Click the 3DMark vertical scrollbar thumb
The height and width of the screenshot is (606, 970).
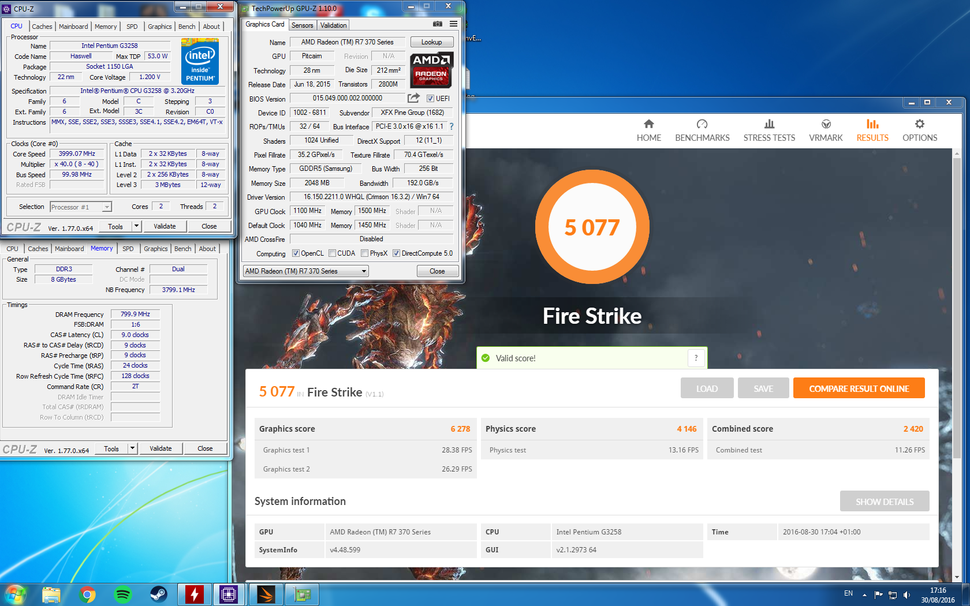click(x=957, y=309)
